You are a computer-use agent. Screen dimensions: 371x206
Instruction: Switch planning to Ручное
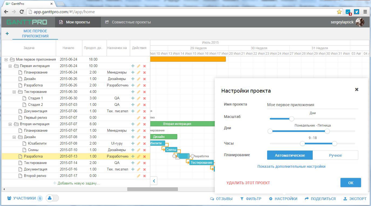click(x=335, y=155)
